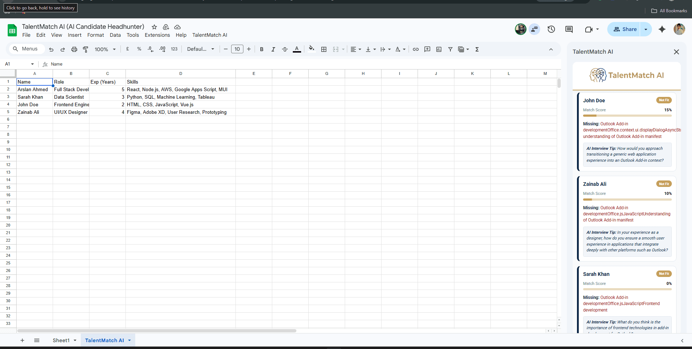Open the Name box dropdown
Image resolution: width=692 pixels, height=349 pixels.
pyautogui.click(x=32, y=64)
